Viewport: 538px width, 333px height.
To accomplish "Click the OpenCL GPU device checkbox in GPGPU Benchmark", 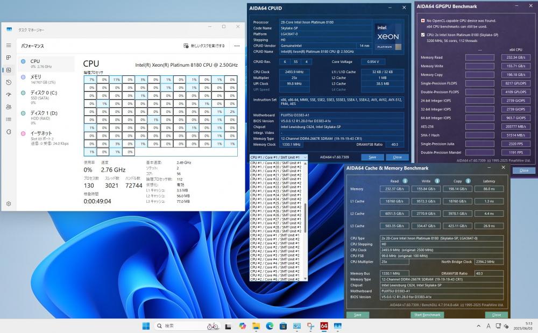I will click(423, 20).
